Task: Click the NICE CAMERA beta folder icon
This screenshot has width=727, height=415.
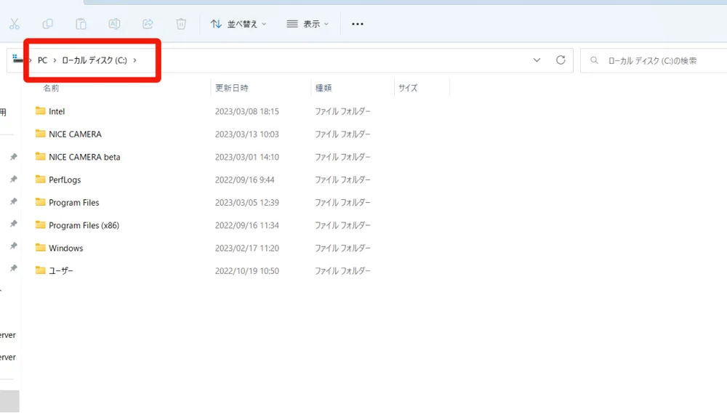Action: point(40,156)
